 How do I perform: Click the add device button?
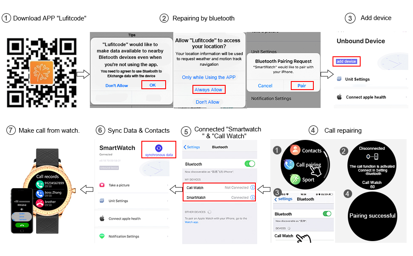click(346, 61)
